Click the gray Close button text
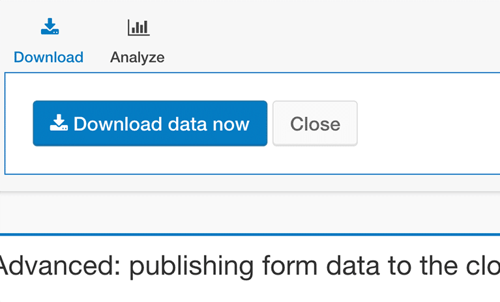500x302 pixels. click(315, 124)
